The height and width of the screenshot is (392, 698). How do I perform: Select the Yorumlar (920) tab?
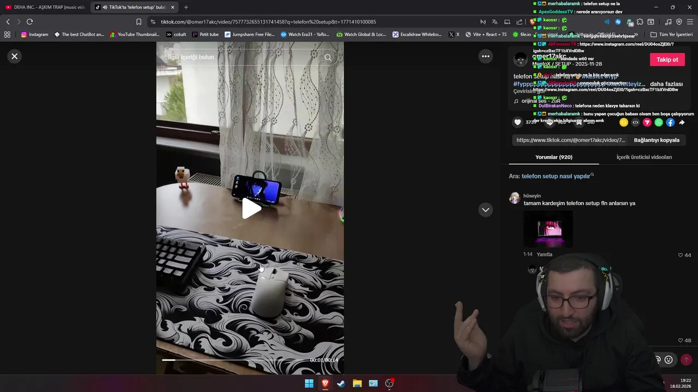point(553,157)
